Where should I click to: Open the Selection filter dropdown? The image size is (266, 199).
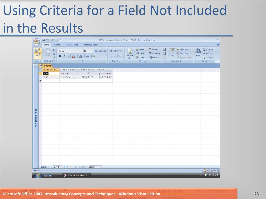(183, 49)
